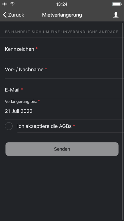
Task: Tap the Mietverlängerung title
Action: [62, 15]
